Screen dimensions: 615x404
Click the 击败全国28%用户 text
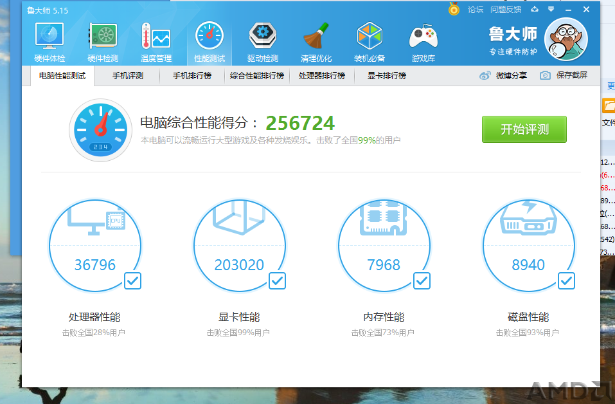click(x=94, y=333)
